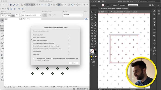Toggle the Archicad guide lines button
Screen dimensions: 161x90
27,4
